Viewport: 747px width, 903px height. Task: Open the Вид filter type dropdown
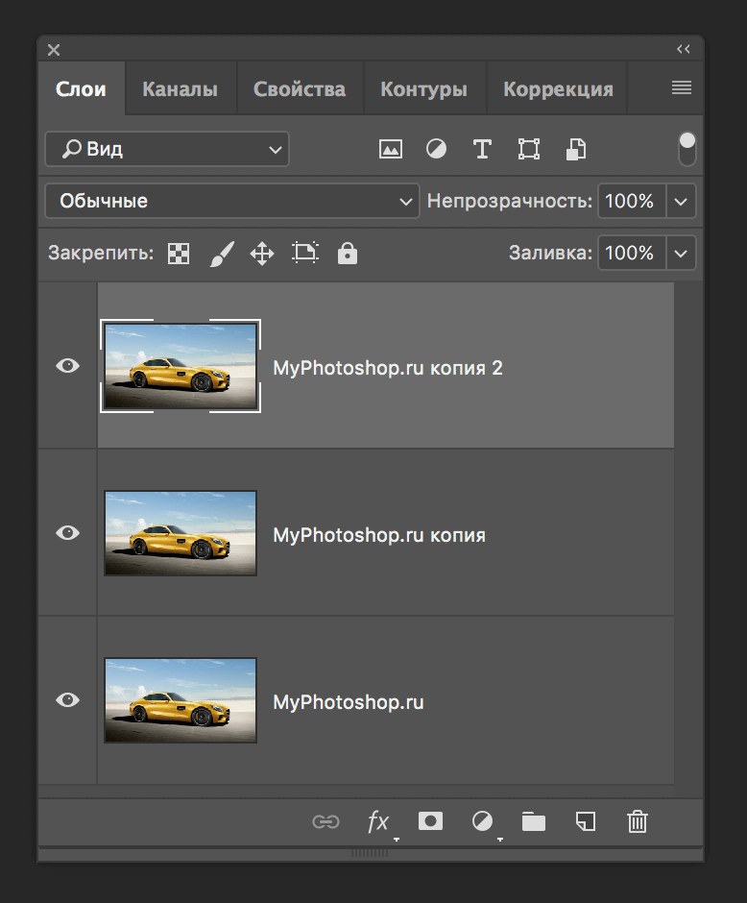tap(166, 150)
